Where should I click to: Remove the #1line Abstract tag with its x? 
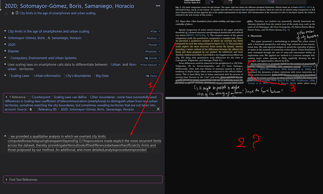(160, 65)
